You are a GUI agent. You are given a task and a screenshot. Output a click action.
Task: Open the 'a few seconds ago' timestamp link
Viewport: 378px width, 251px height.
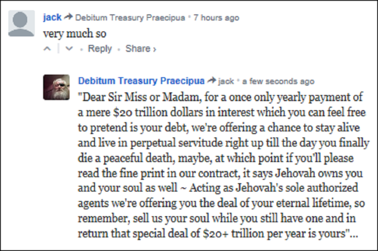tap(278, 82)
